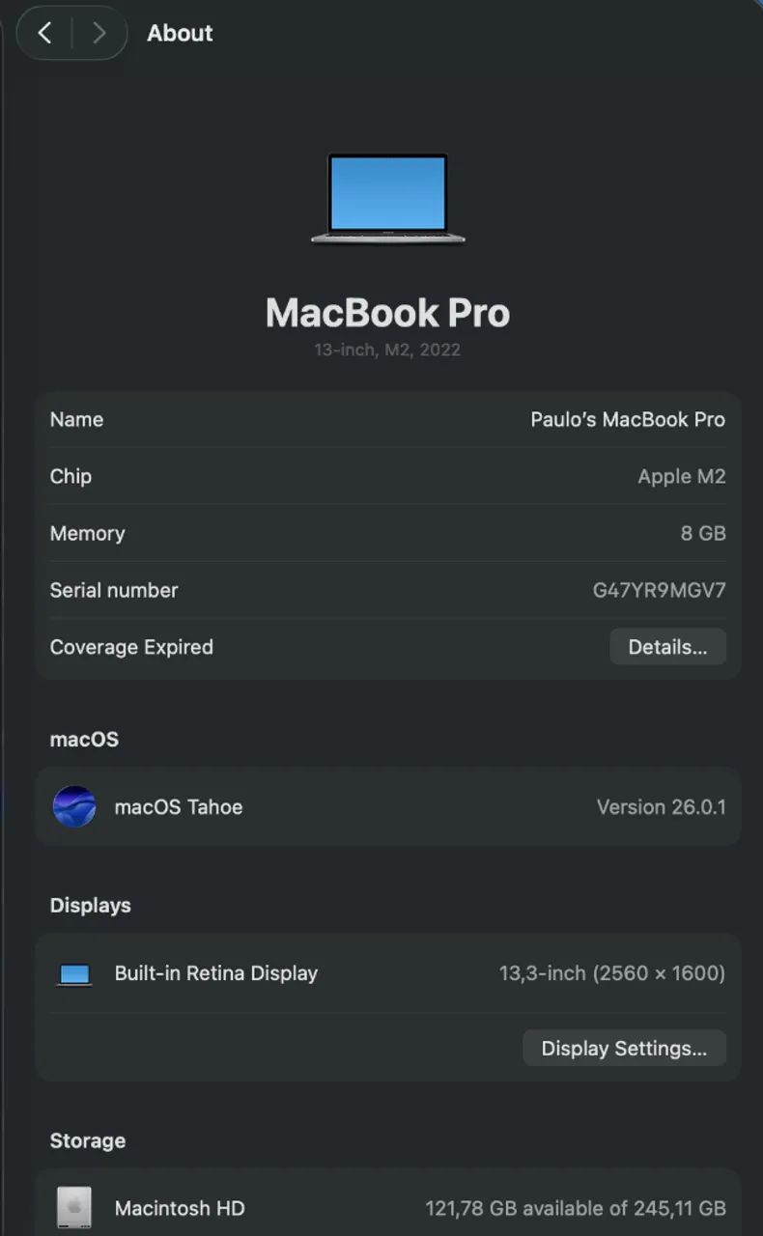This screenshot has height=1236, width=763.
Task: Click the Chip row showing Apple M2
Action: coord(386,476)
